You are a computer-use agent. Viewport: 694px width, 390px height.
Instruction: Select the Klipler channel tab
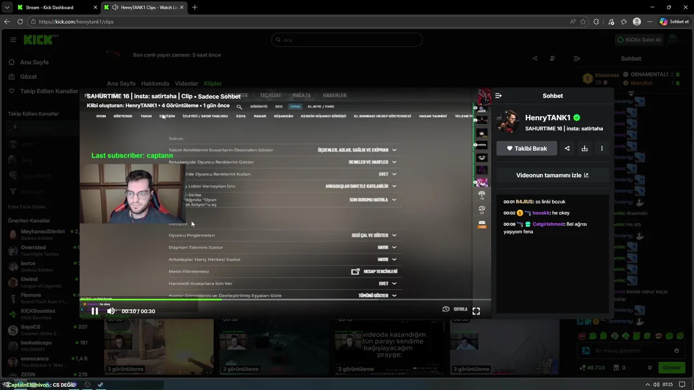click(x=213, y=84)
